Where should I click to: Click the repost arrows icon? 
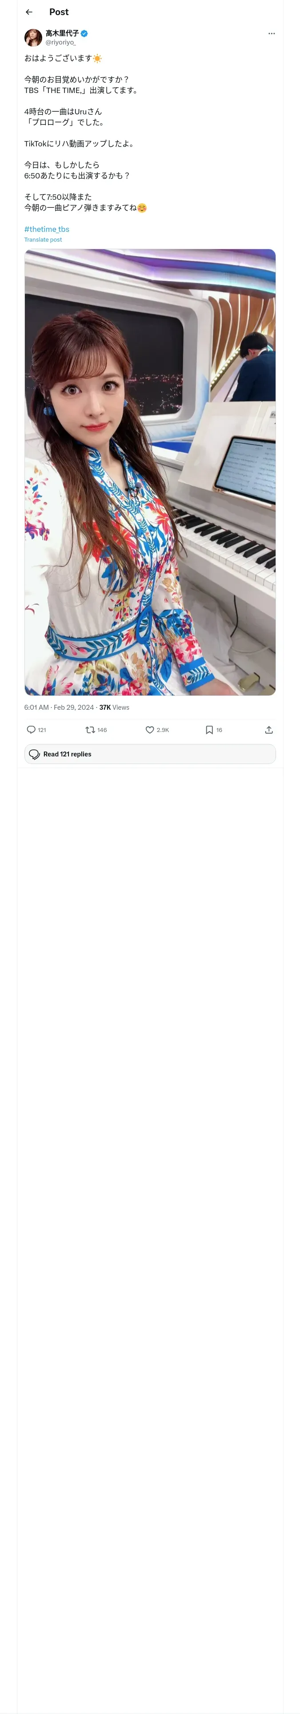click(x=90, y=730)
